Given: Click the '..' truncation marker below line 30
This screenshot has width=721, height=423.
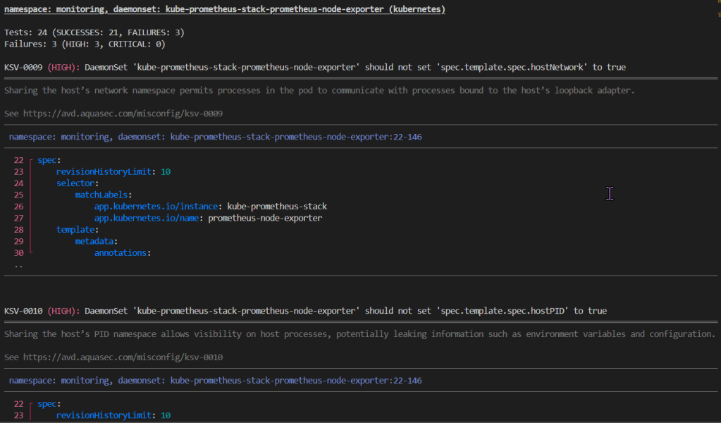Looking at the screenshot, I should (18, 266).
